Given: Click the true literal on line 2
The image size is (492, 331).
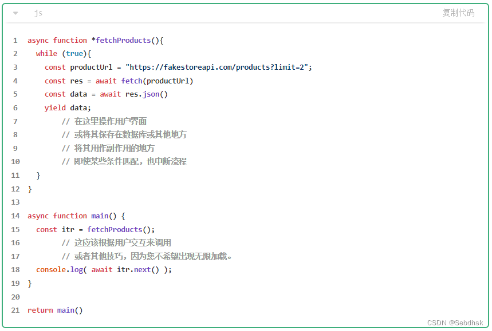Looking at the screenshot, I should (x=74, y=53).
